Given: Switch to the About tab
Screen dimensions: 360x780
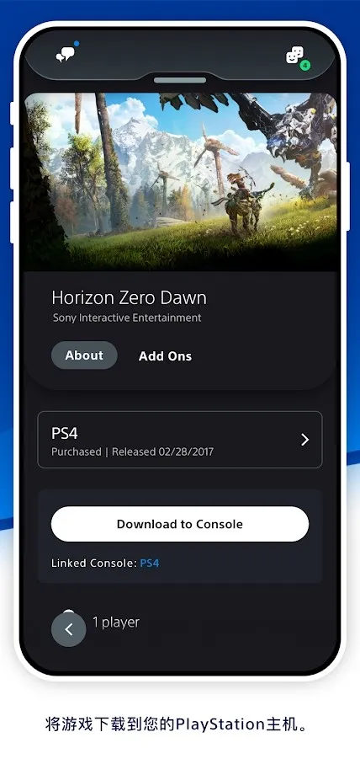Looking at the screenshot, I should tap(84, 355).
